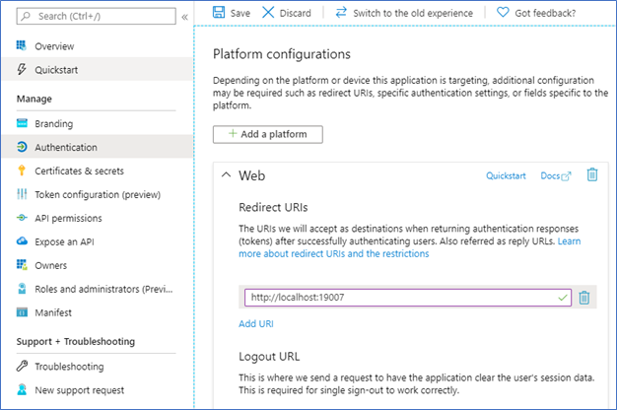Open the Manifest menu item
Screen dimensions: 617x410
(x=54, y=312)
